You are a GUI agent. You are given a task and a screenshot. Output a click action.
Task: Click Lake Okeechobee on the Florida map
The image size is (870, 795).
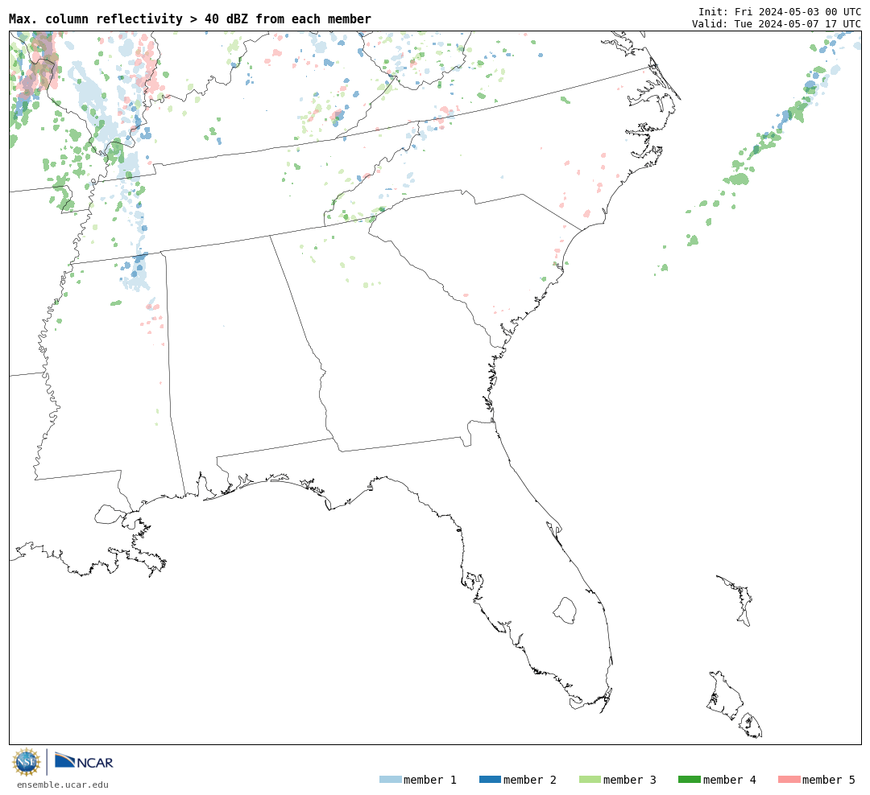point(565,611)
